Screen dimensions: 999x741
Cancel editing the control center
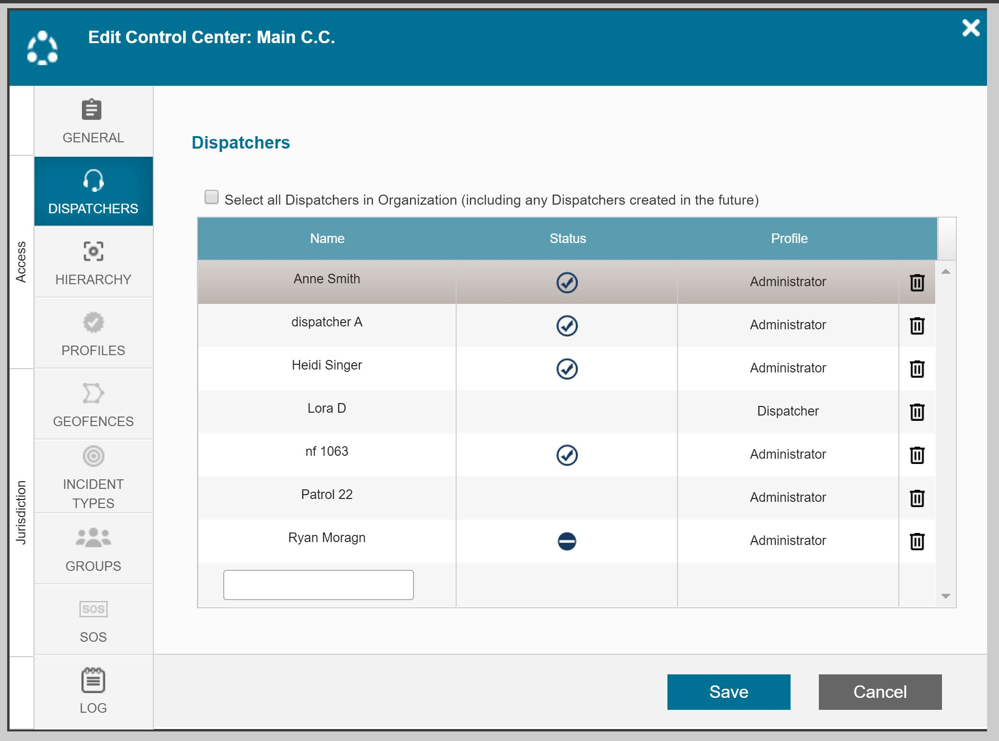pyautogui.click(x=880, y=692)
